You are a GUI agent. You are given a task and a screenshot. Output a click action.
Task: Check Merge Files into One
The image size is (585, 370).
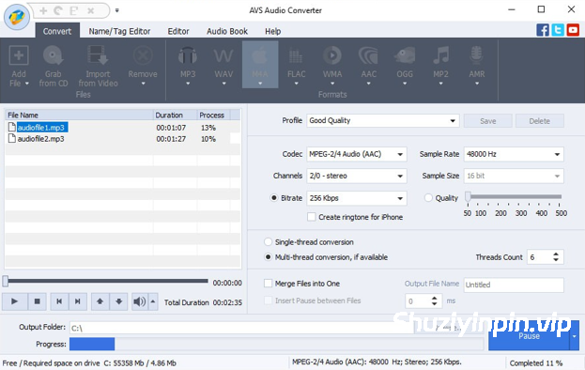(x=268, y=284)
